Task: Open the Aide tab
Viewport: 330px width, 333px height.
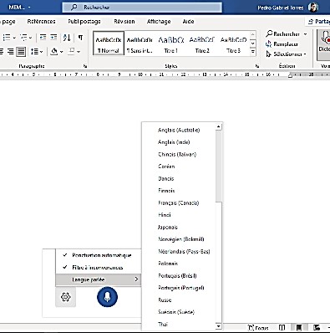Action: click(188, 22)
